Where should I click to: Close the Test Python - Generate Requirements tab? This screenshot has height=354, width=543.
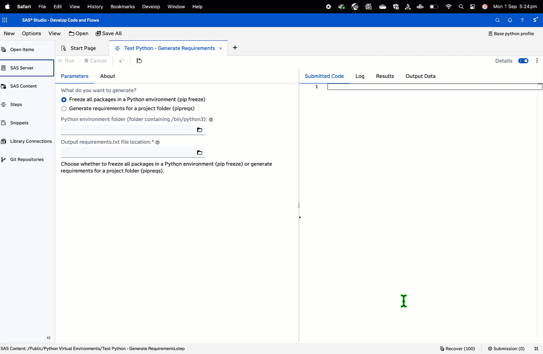(x=220, y=48)
